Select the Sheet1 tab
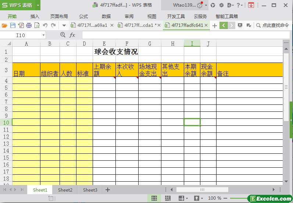293x203 pixels. coord(40,190)
